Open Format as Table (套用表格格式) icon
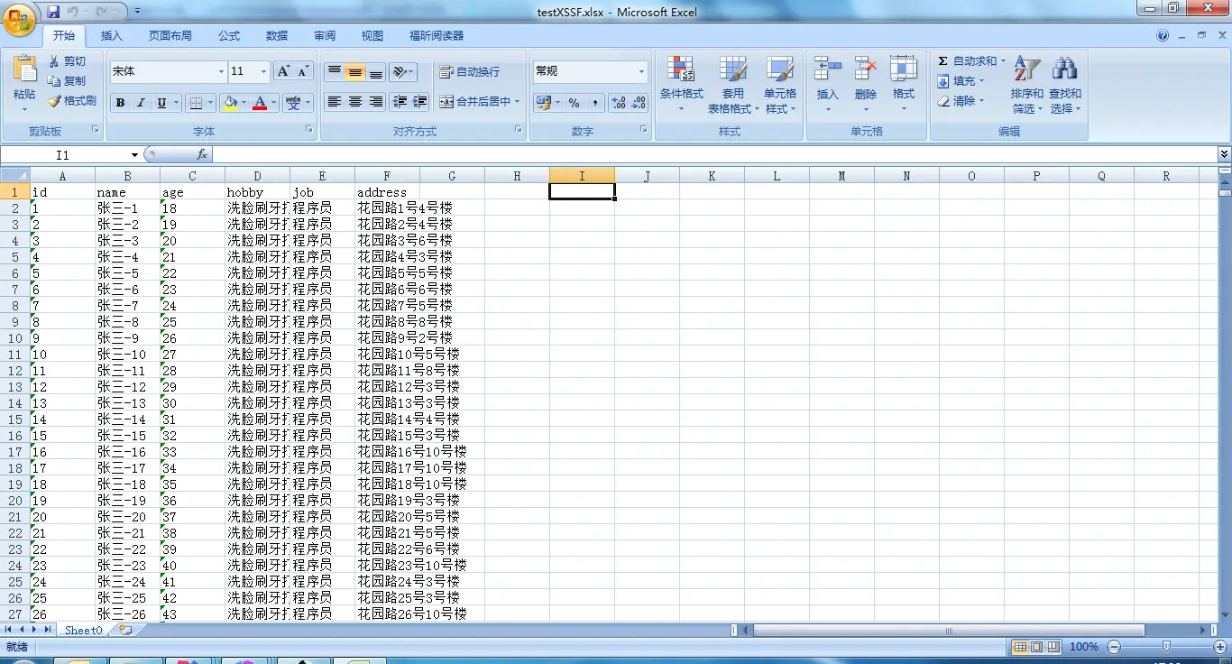Viewport: 1232px width, 664px height. click(x=733, y=69)
